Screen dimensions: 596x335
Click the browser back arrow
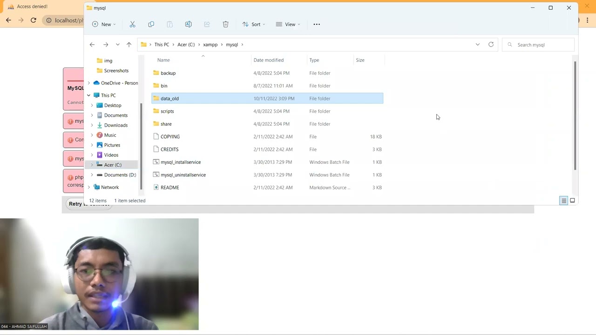[8, 20]
